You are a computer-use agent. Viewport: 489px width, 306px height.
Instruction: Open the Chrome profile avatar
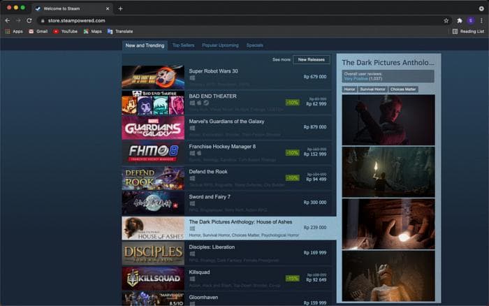(x=471, y=20)
